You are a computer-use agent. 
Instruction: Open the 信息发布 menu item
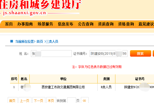pyautogui.click(x=65, y=24)
